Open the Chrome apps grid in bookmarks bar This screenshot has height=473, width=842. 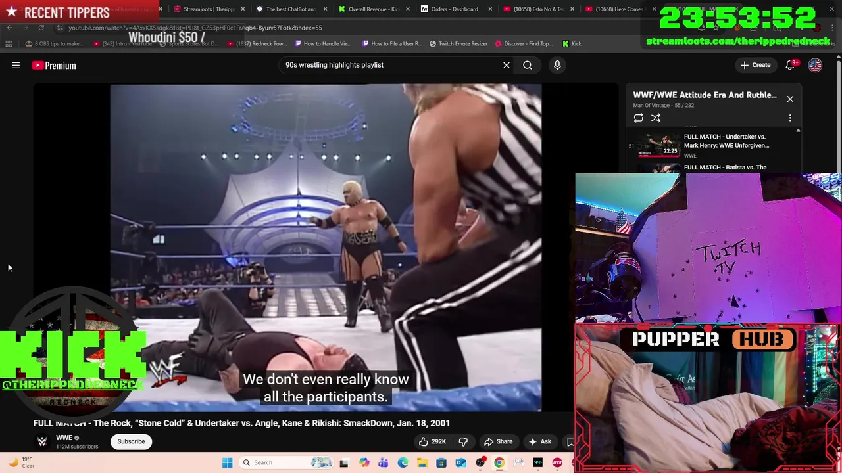point(9,43)
